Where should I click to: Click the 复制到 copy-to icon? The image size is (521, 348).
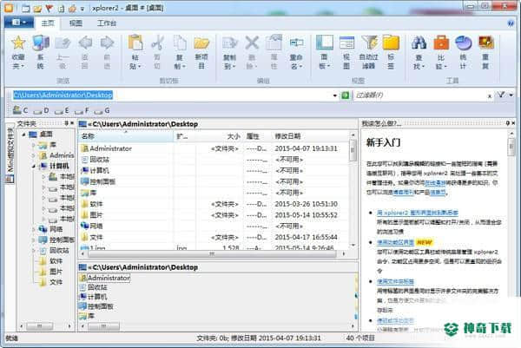click(229, 52)
